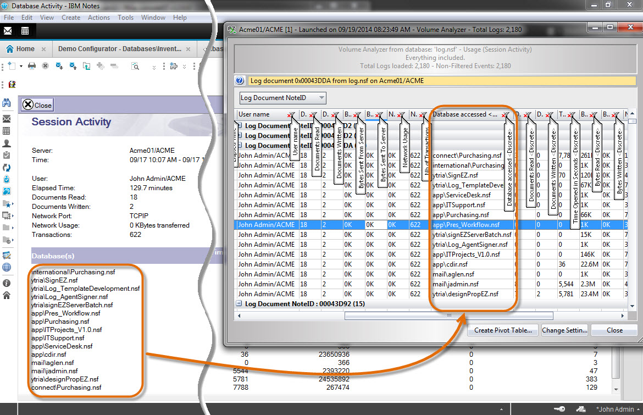Image resolution: width=643 pixels, height=415 pixels.
Task: Click the grid's right horizontal scroll arrow
Action: pos(623,316)
